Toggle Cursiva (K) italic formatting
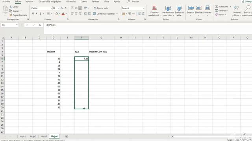Screen dimensions: 252x141 pos(37,14)
